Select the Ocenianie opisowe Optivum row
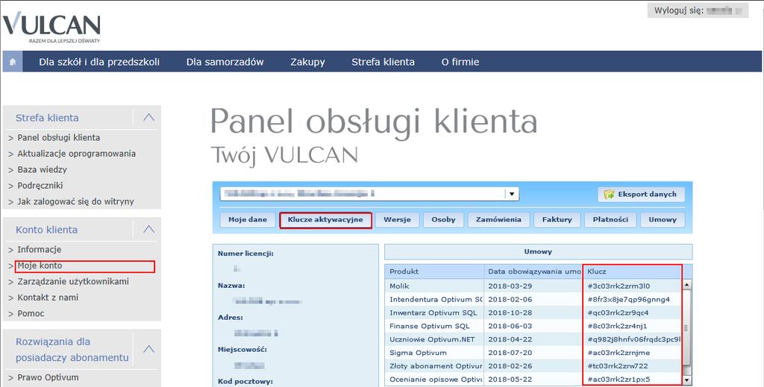This screenshot has height=387, width=764. 533,380
